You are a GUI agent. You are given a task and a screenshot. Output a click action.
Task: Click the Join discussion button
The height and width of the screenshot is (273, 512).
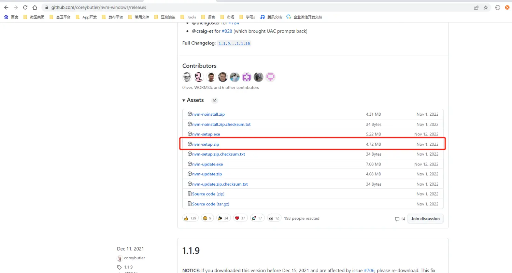(425, 219)
